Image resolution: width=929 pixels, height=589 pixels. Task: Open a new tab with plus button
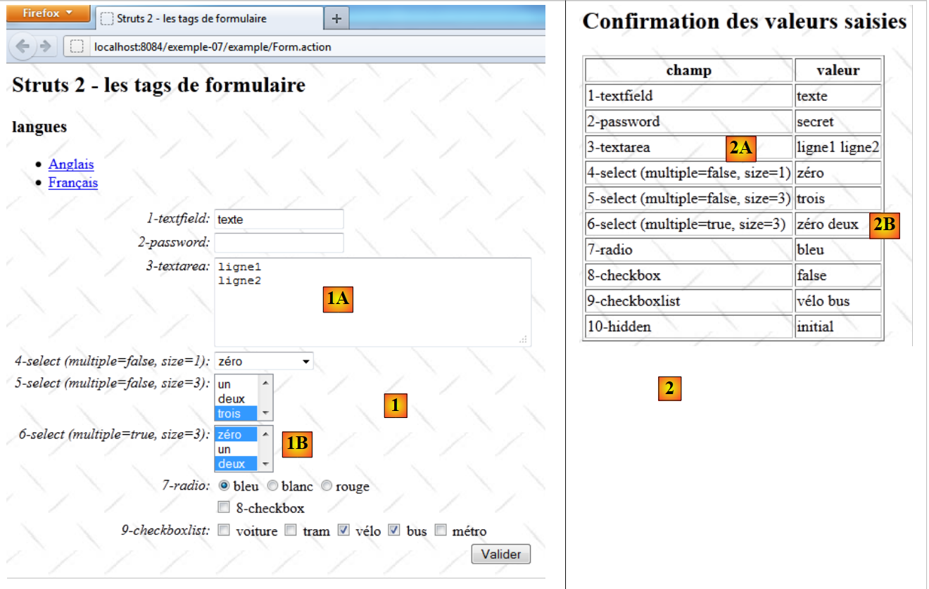click(x=336, y=19)
